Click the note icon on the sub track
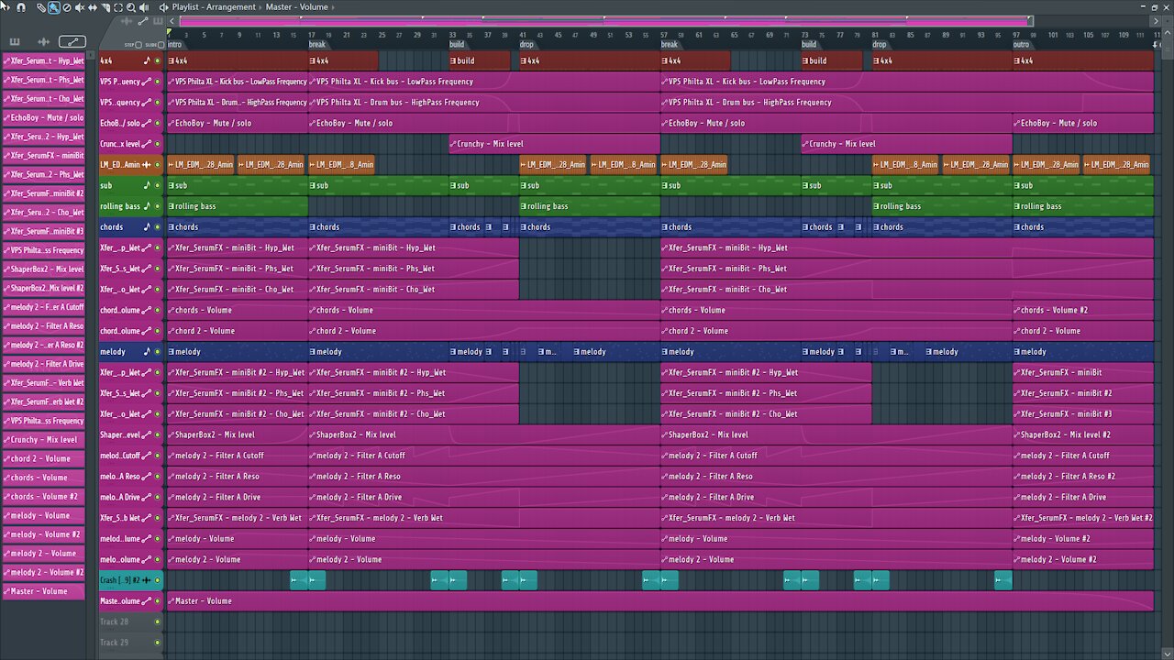Screen dimensions: 1174x660 pos(147,185)
